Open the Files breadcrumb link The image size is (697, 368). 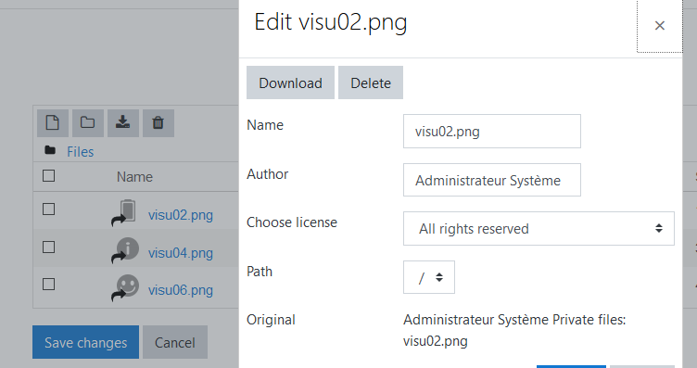click(x=81, y=152)
